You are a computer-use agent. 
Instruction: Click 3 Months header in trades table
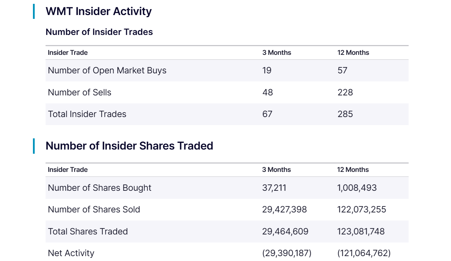(x=276, y=53)
